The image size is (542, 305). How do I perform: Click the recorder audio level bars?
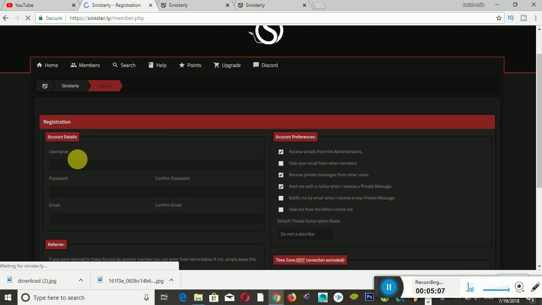click(x=470, y=288)
